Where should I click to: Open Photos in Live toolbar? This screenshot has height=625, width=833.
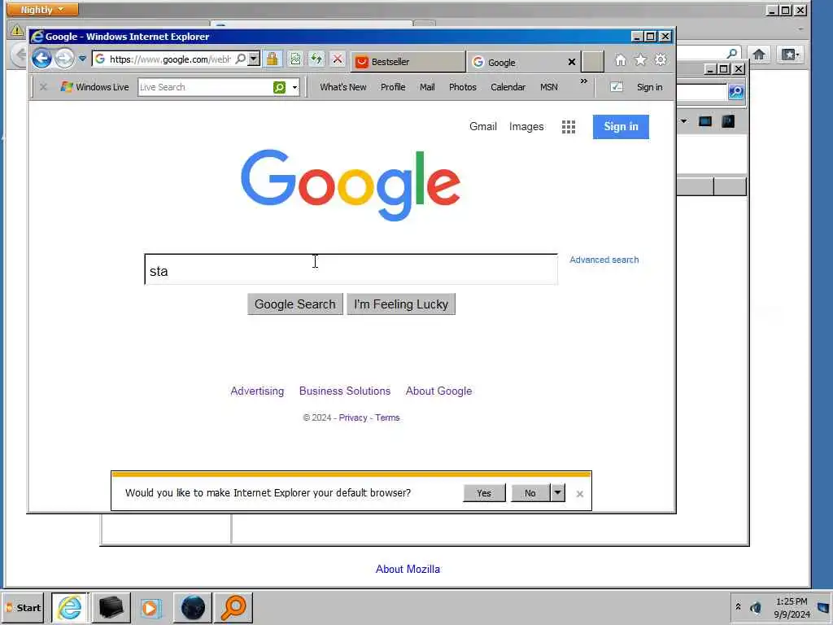click(462, 87)
